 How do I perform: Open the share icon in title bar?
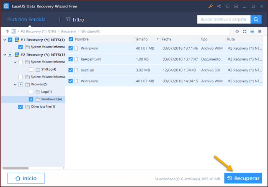point(219,6)
